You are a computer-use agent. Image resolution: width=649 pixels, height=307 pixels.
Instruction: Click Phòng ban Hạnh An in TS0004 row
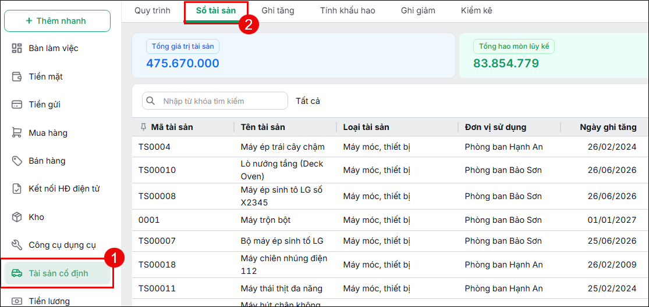tap(503, 146)
